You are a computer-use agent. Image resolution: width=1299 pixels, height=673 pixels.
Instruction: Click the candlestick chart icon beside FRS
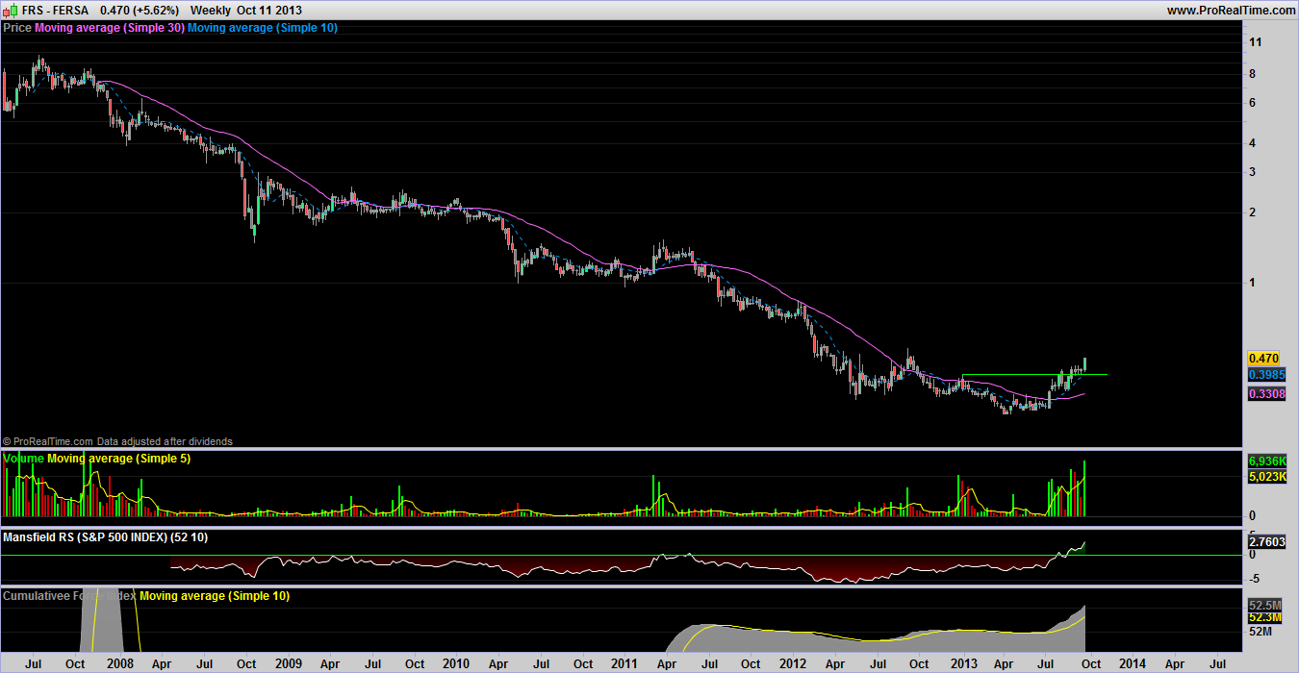pyautogui.click(x=11, y=10)
